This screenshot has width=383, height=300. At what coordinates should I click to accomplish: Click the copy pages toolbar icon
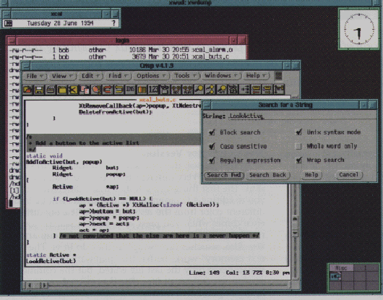pyautogui.click(x=85, y=90)
